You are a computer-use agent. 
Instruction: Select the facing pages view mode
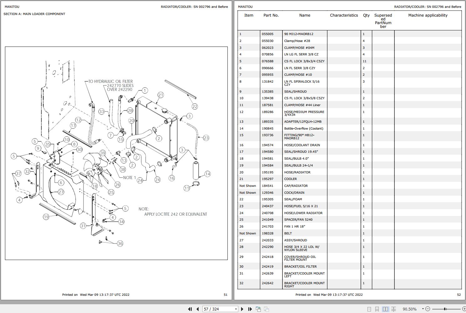point(386,309)
